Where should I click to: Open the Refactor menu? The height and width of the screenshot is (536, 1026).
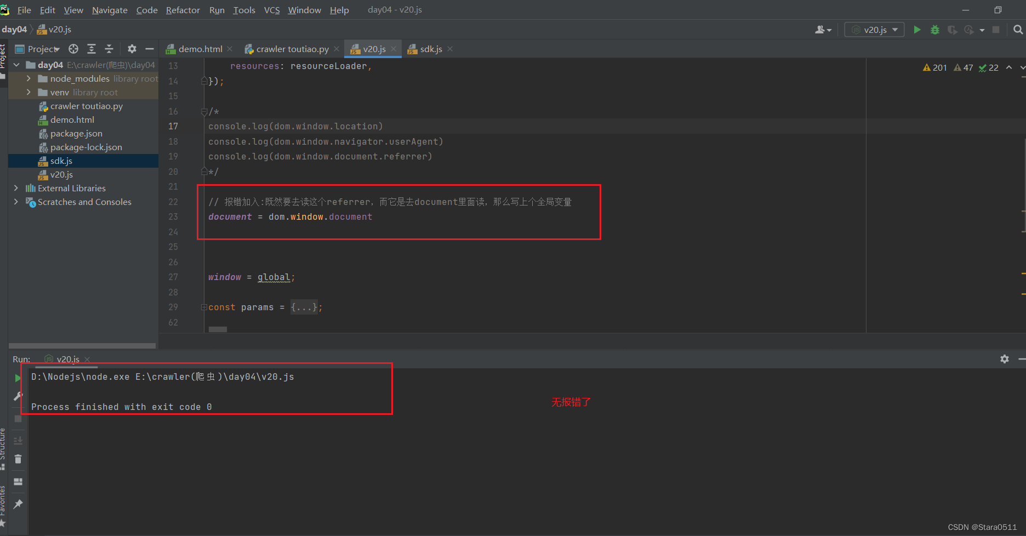(183, 10)
